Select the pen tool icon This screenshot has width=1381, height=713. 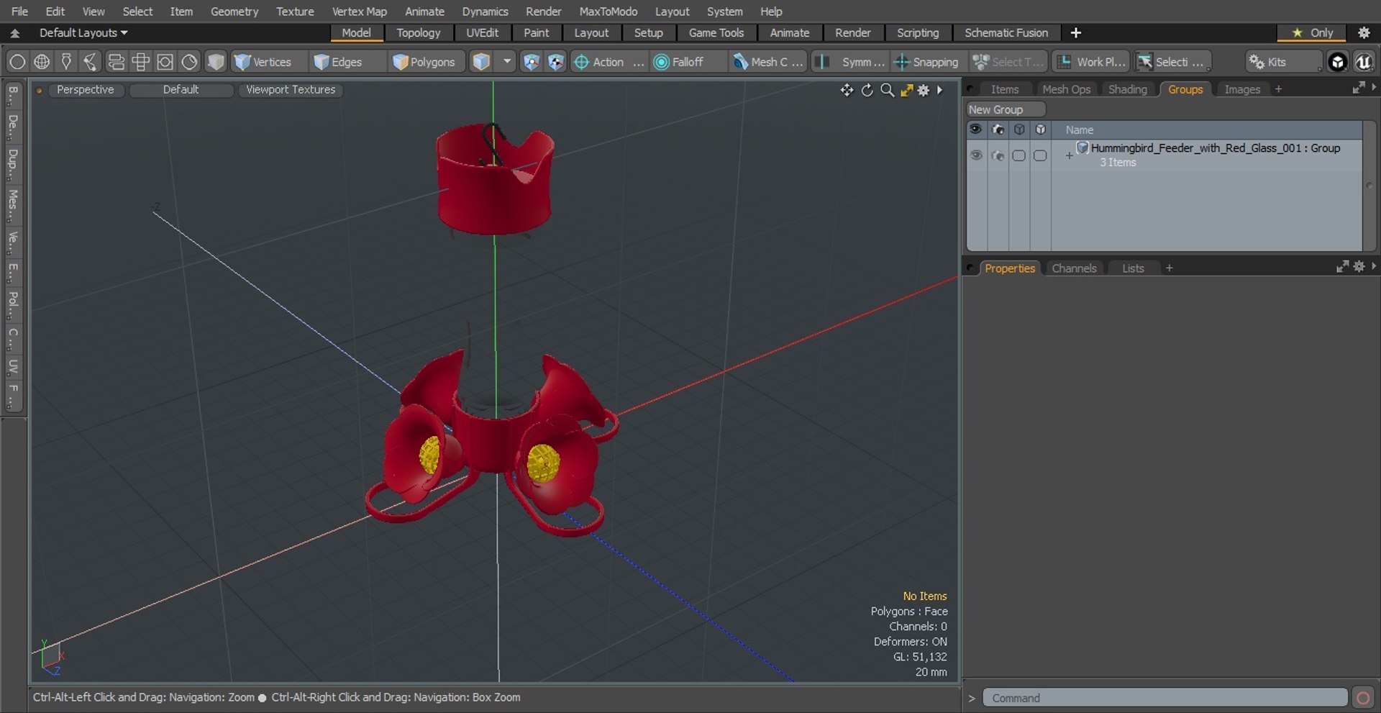coord(66,62)
